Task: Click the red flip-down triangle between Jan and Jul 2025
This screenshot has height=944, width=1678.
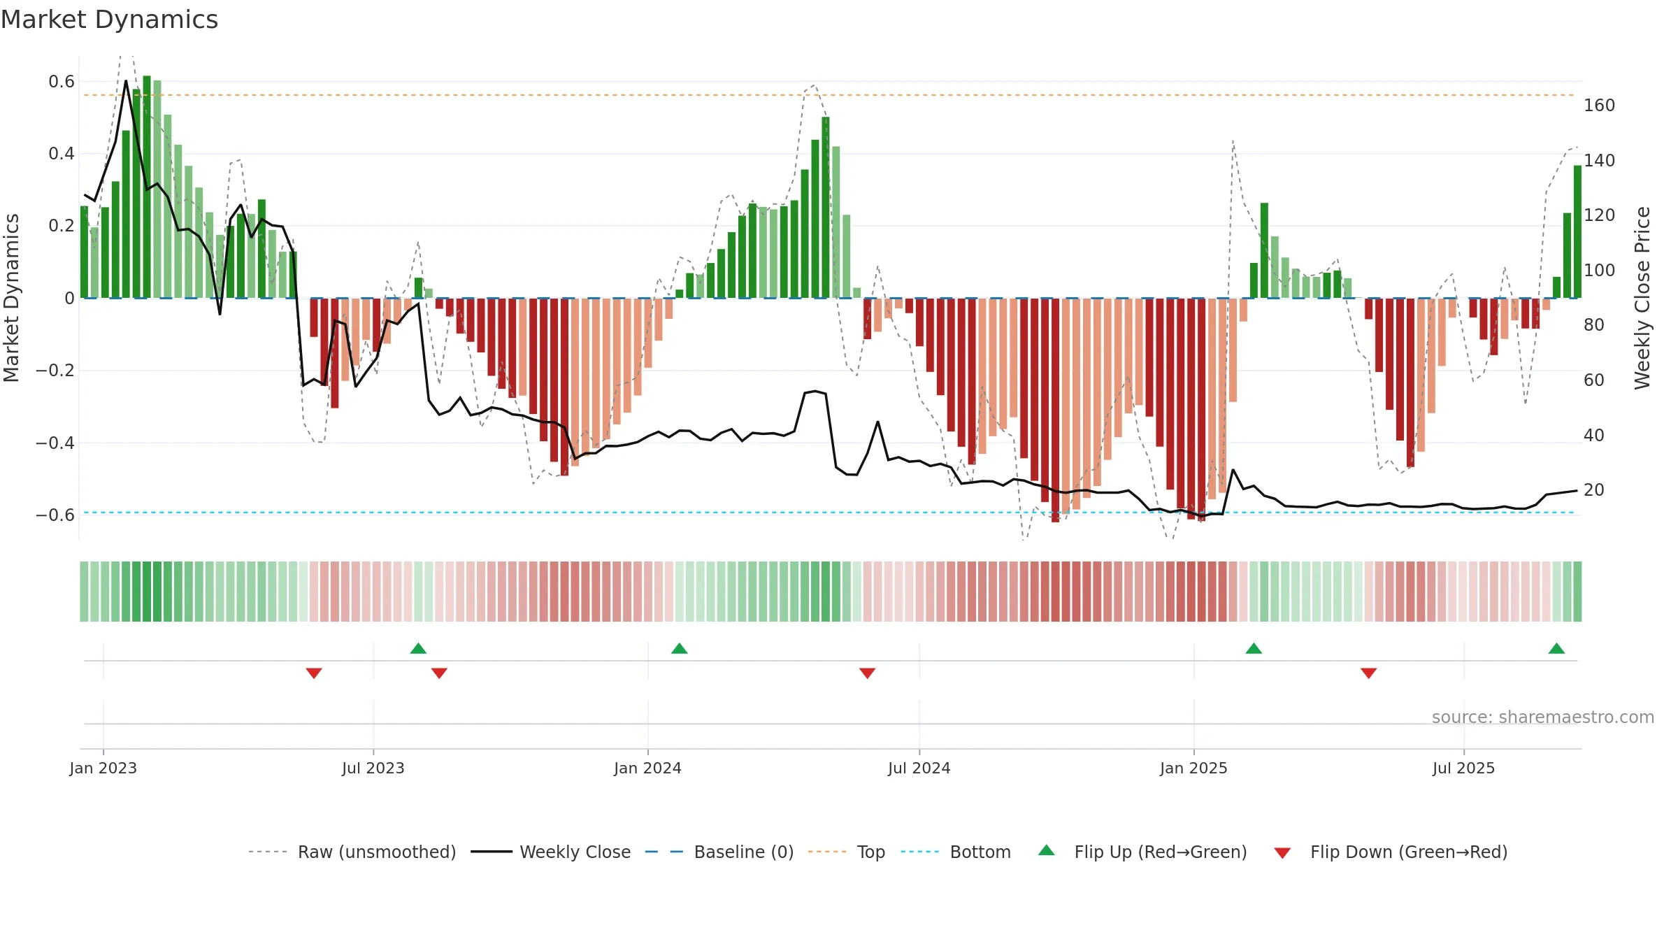Action: pyautogui.click(x=1368, y=673)
